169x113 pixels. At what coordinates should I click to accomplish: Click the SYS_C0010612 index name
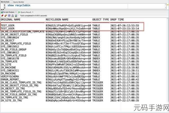(10, 53)
